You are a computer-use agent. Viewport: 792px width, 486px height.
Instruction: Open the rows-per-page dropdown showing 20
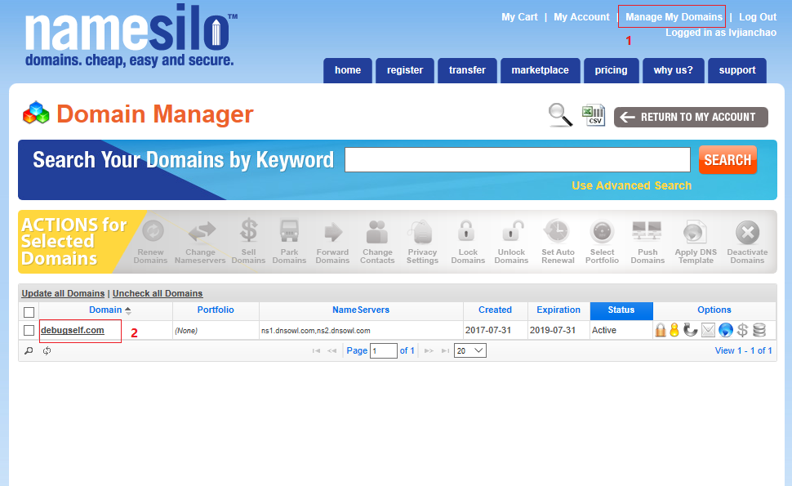pos(470,350)
